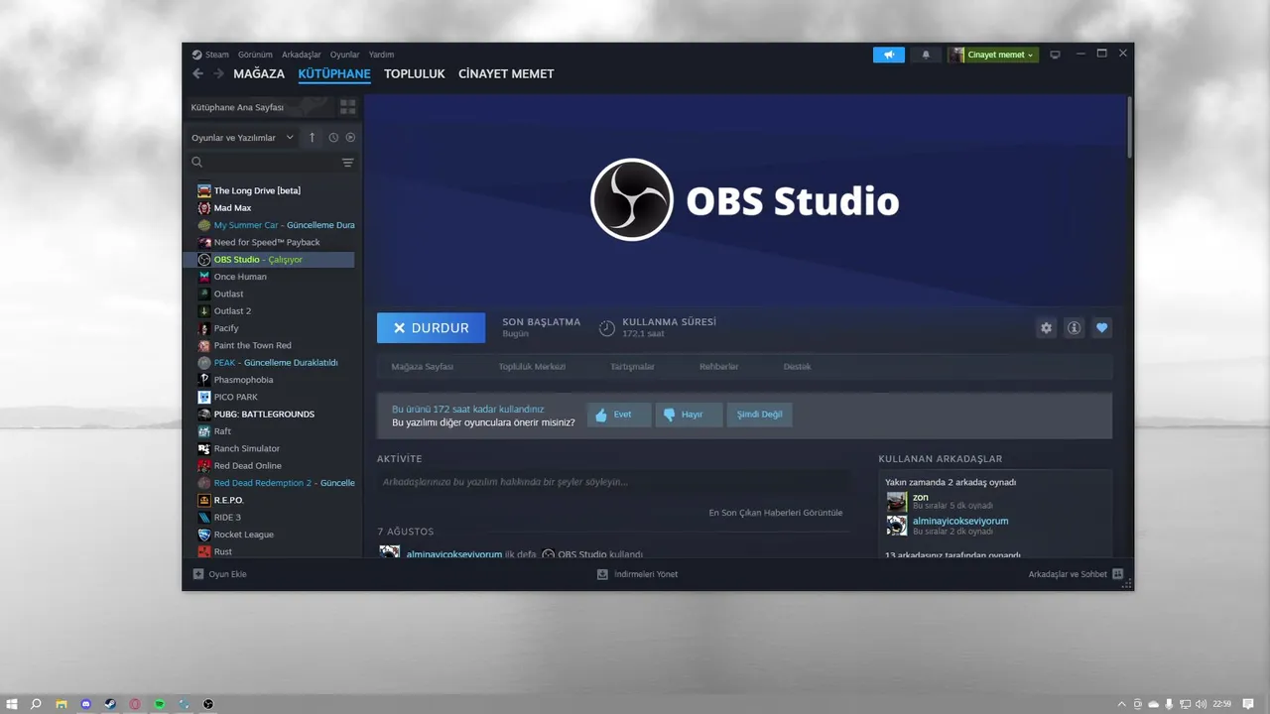Screen dimensions: 1270x714
Task: Open Arkadaşlar ve Sohbet panel
Action: (1076, 574)
